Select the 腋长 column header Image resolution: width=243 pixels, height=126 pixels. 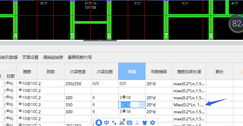pos(219,72)
